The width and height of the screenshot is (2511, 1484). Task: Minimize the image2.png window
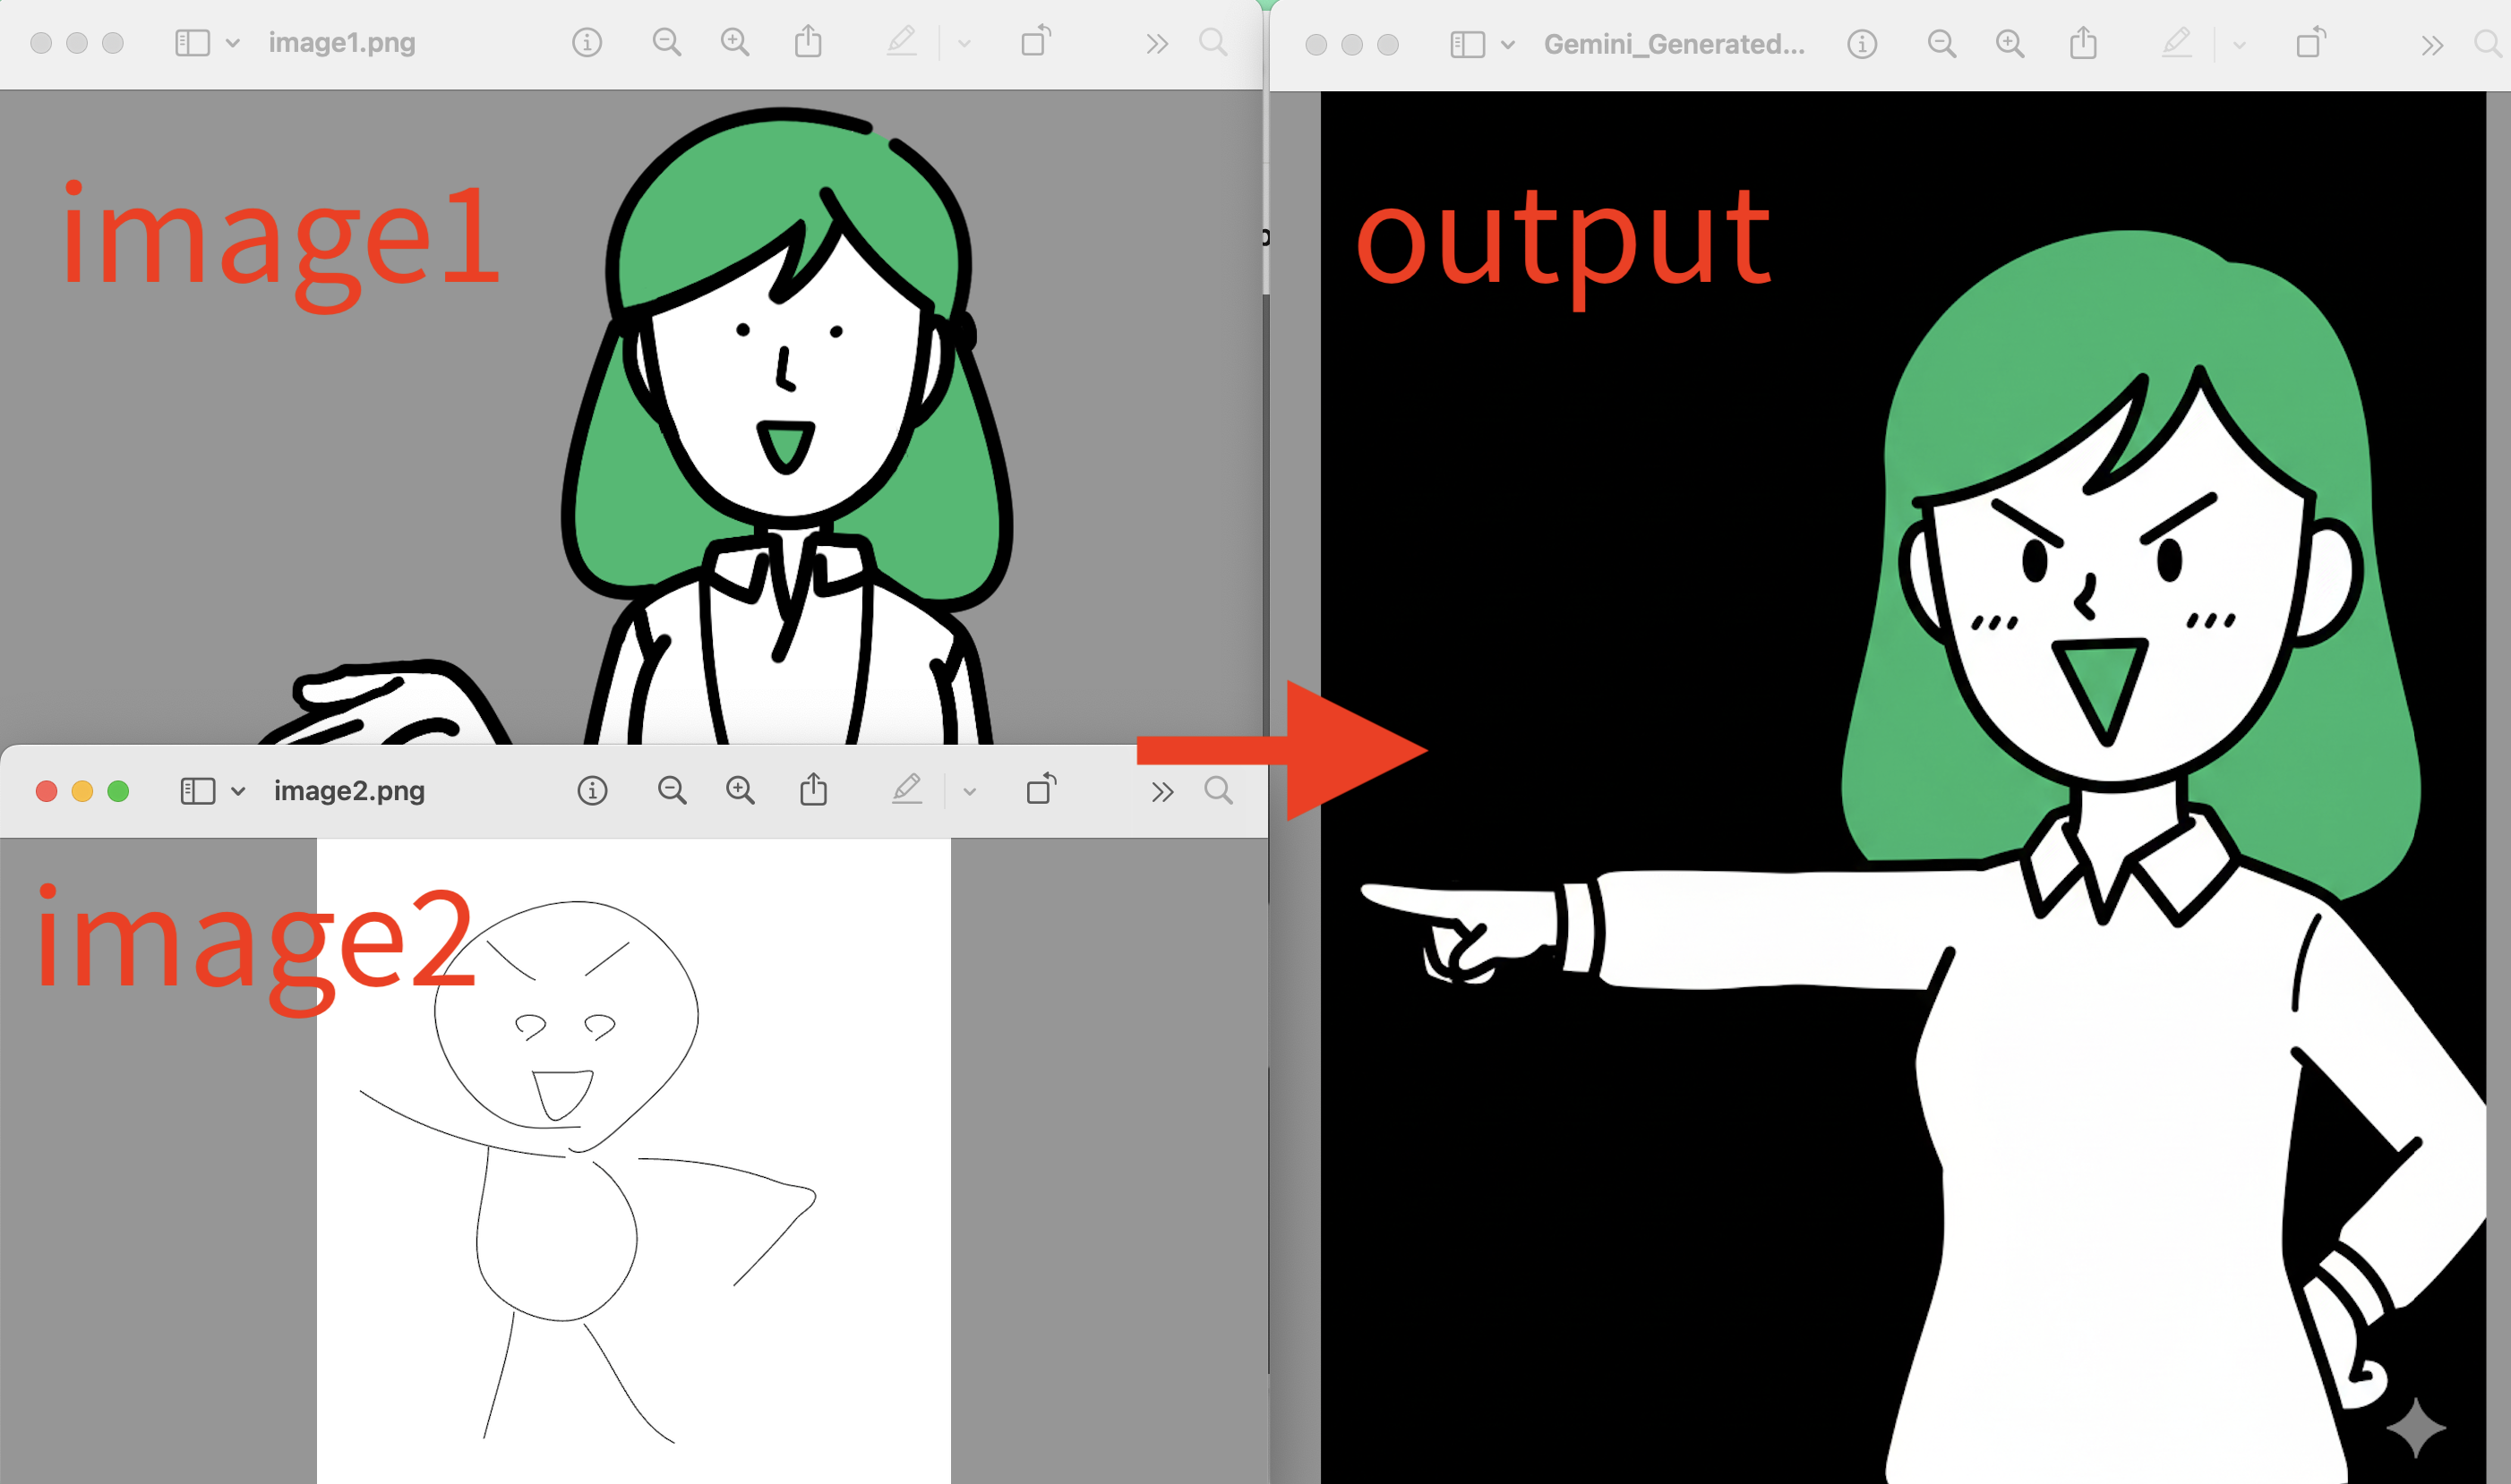pyautogui.click(x=82, y=791)
